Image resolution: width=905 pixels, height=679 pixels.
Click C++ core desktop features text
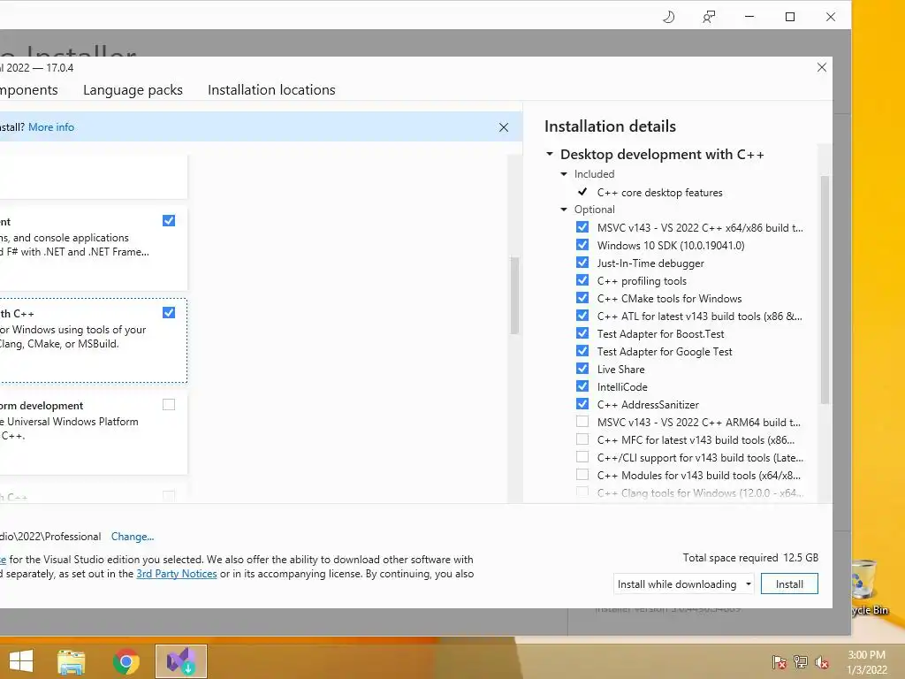[x=659, y=192]
